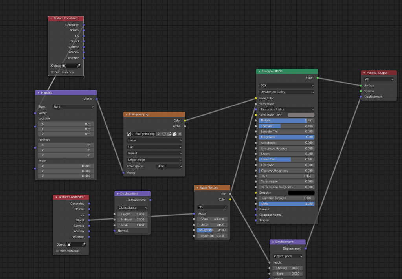Click the object icon in the top Texture Coordinate Object field
This screenshot has height=279, width=402.
tap(64, 66)
